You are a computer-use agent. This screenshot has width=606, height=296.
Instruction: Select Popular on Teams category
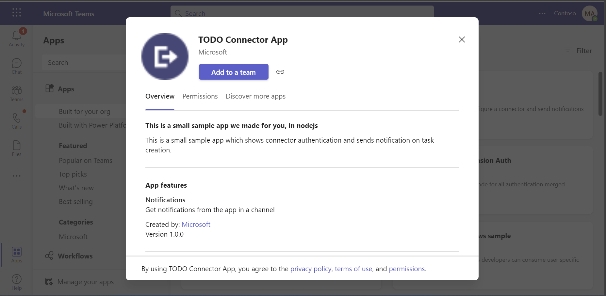(x=86, y=161)
